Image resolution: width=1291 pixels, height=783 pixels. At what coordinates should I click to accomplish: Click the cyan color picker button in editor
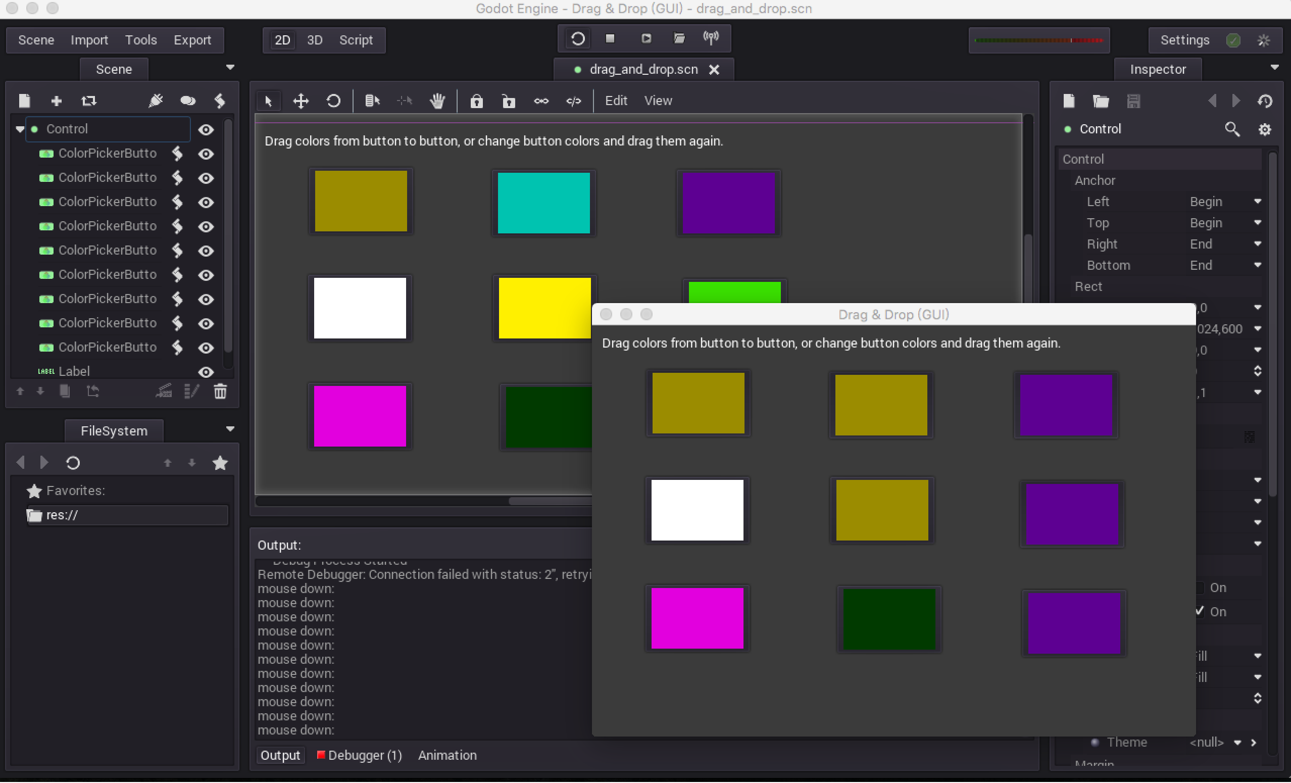(543, 203)
